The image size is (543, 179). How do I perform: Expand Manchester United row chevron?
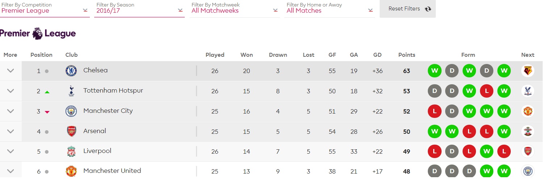point(11,171)
